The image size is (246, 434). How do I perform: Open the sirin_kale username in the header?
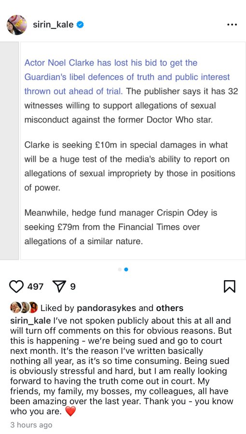[54, 25]
